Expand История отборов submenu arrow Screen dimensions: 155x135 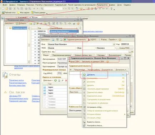125,114
